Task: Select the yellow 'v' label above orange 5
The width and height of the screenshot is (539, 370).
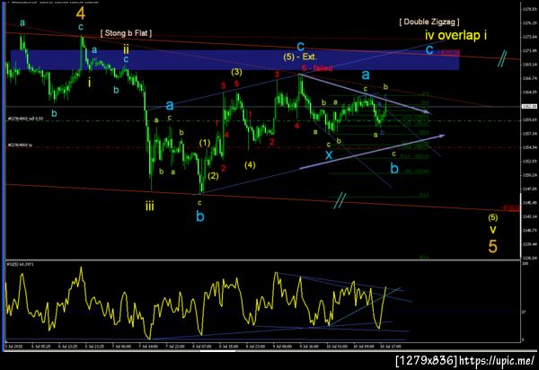Action: [492, 230]
